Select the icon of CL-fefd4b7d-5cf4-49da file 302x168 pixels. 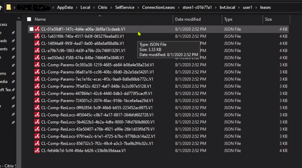[37, 151]
